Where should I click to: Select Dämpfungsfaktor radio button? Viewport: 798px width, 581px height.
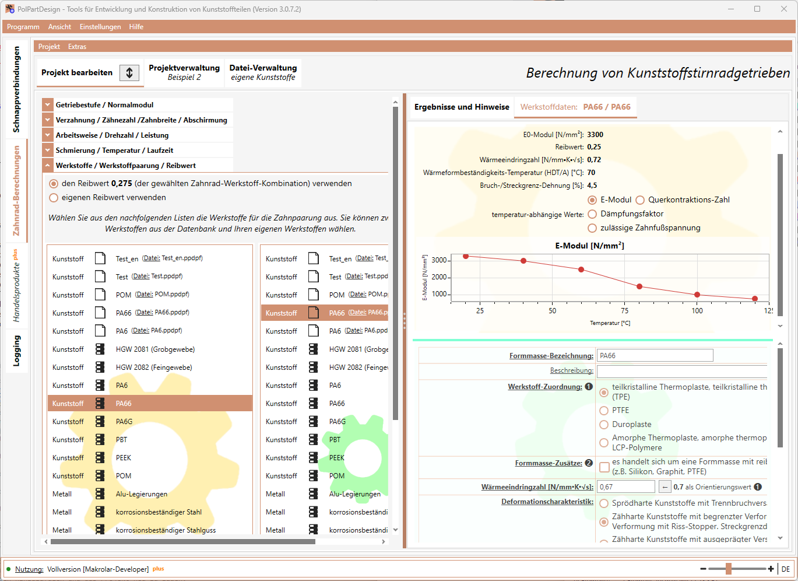point(592,214)
